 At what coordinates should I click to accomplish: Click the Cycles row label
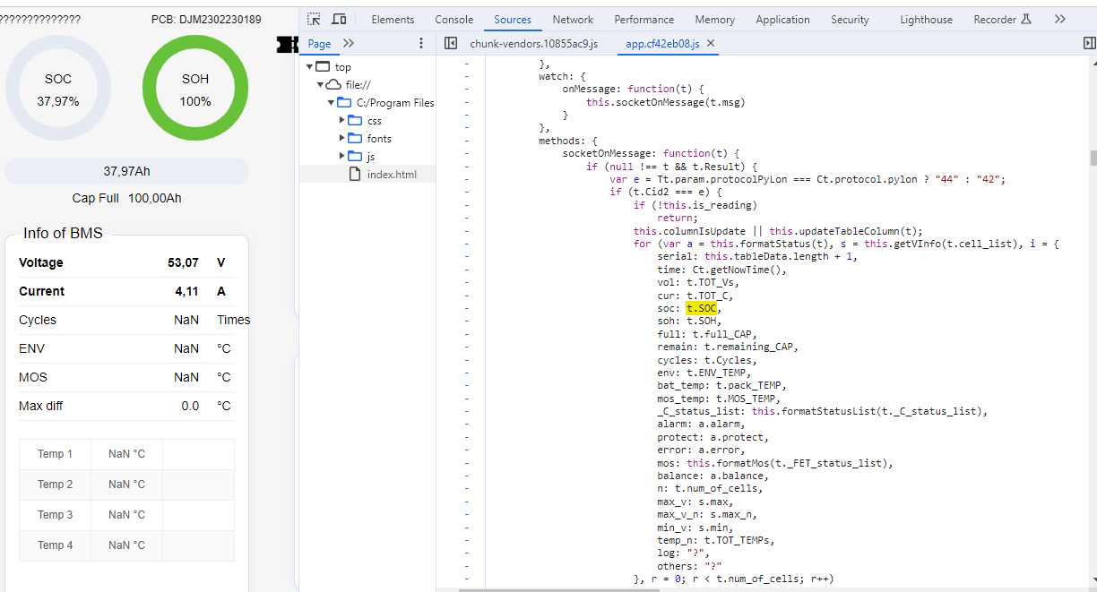38,320
